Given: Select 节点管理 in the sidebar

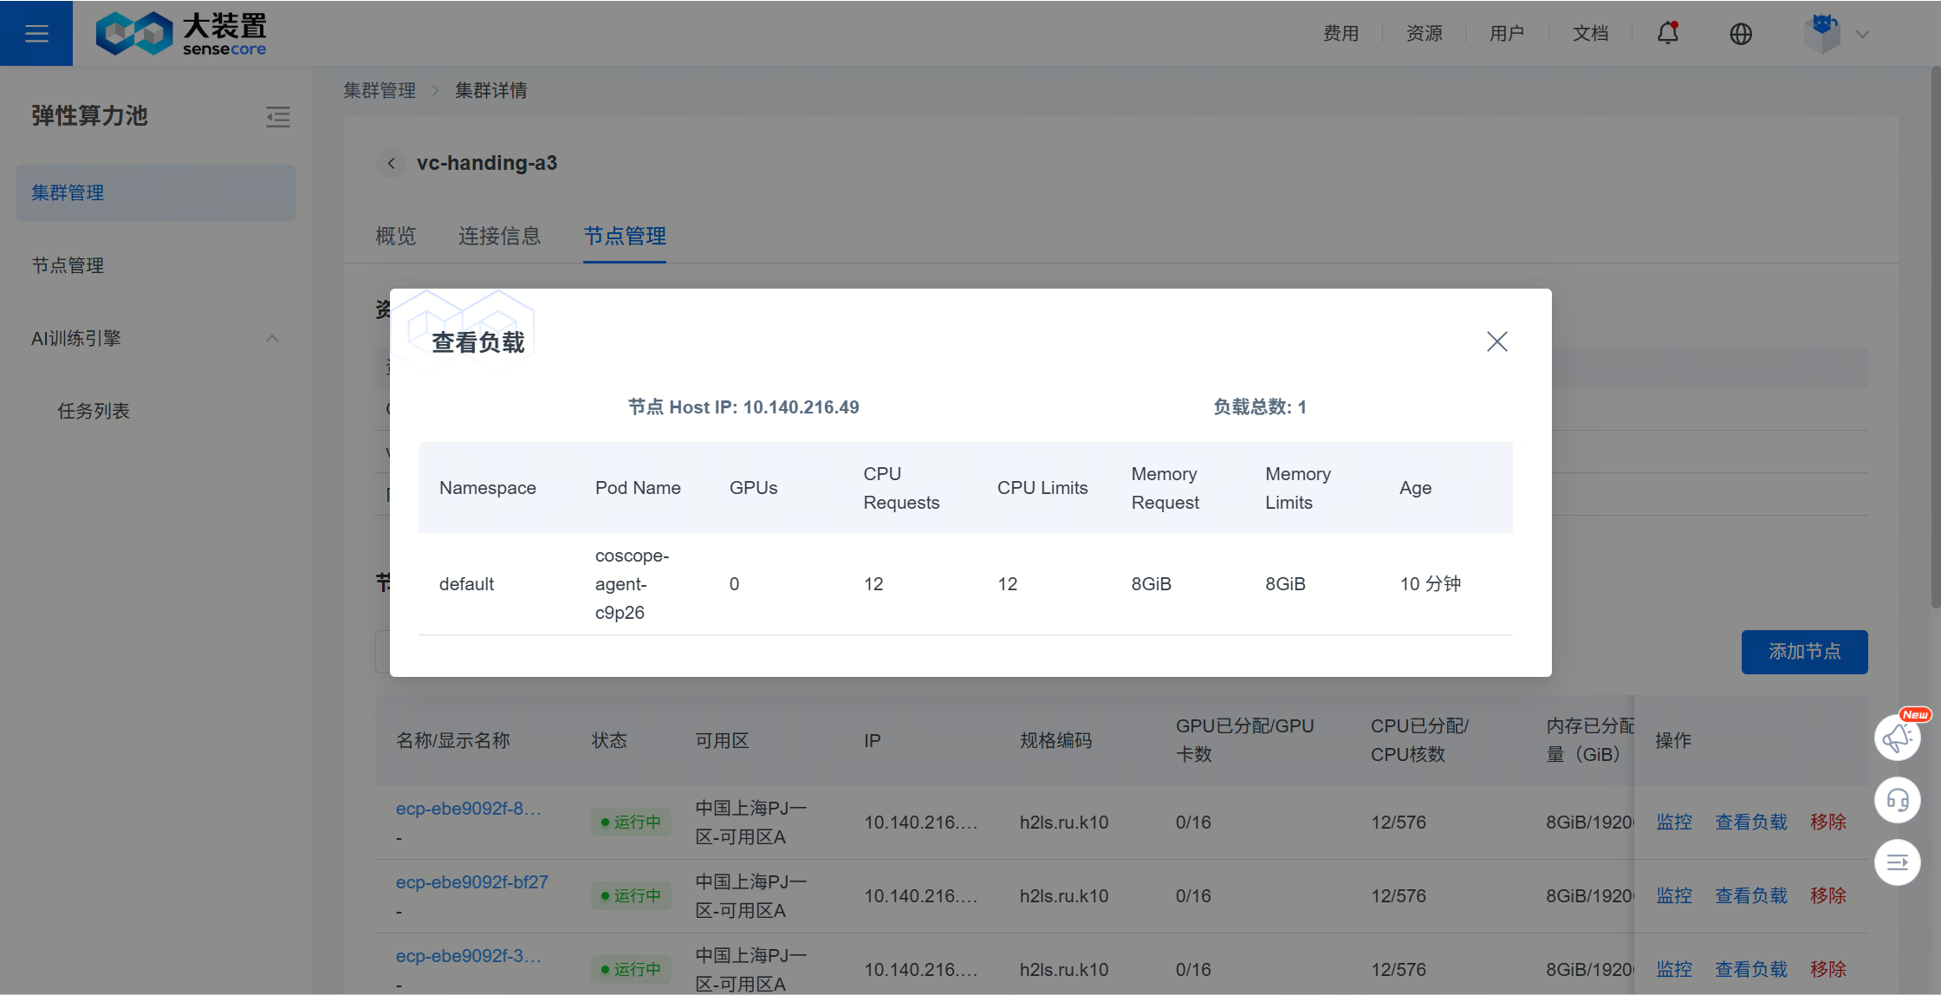Looking at the screenshot, I should (68, 265).
